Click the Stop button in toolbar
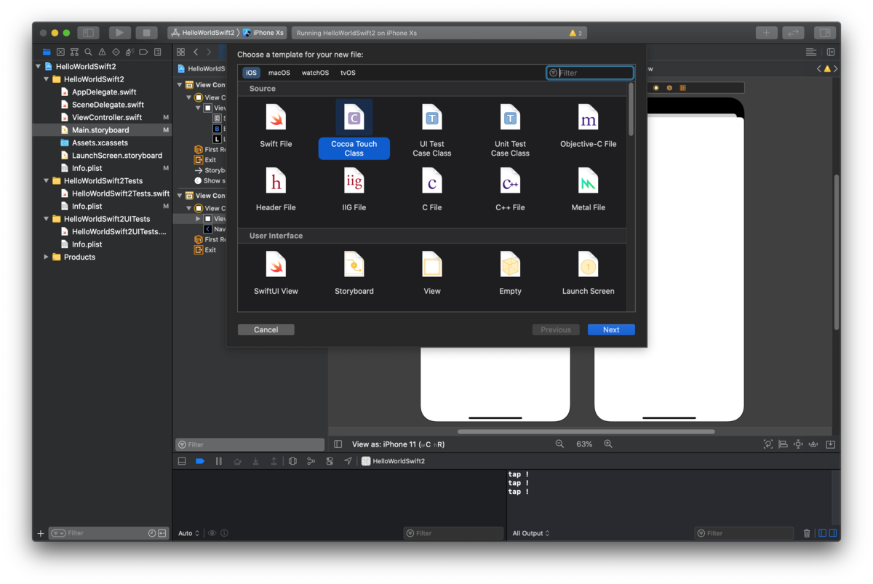 146,33
